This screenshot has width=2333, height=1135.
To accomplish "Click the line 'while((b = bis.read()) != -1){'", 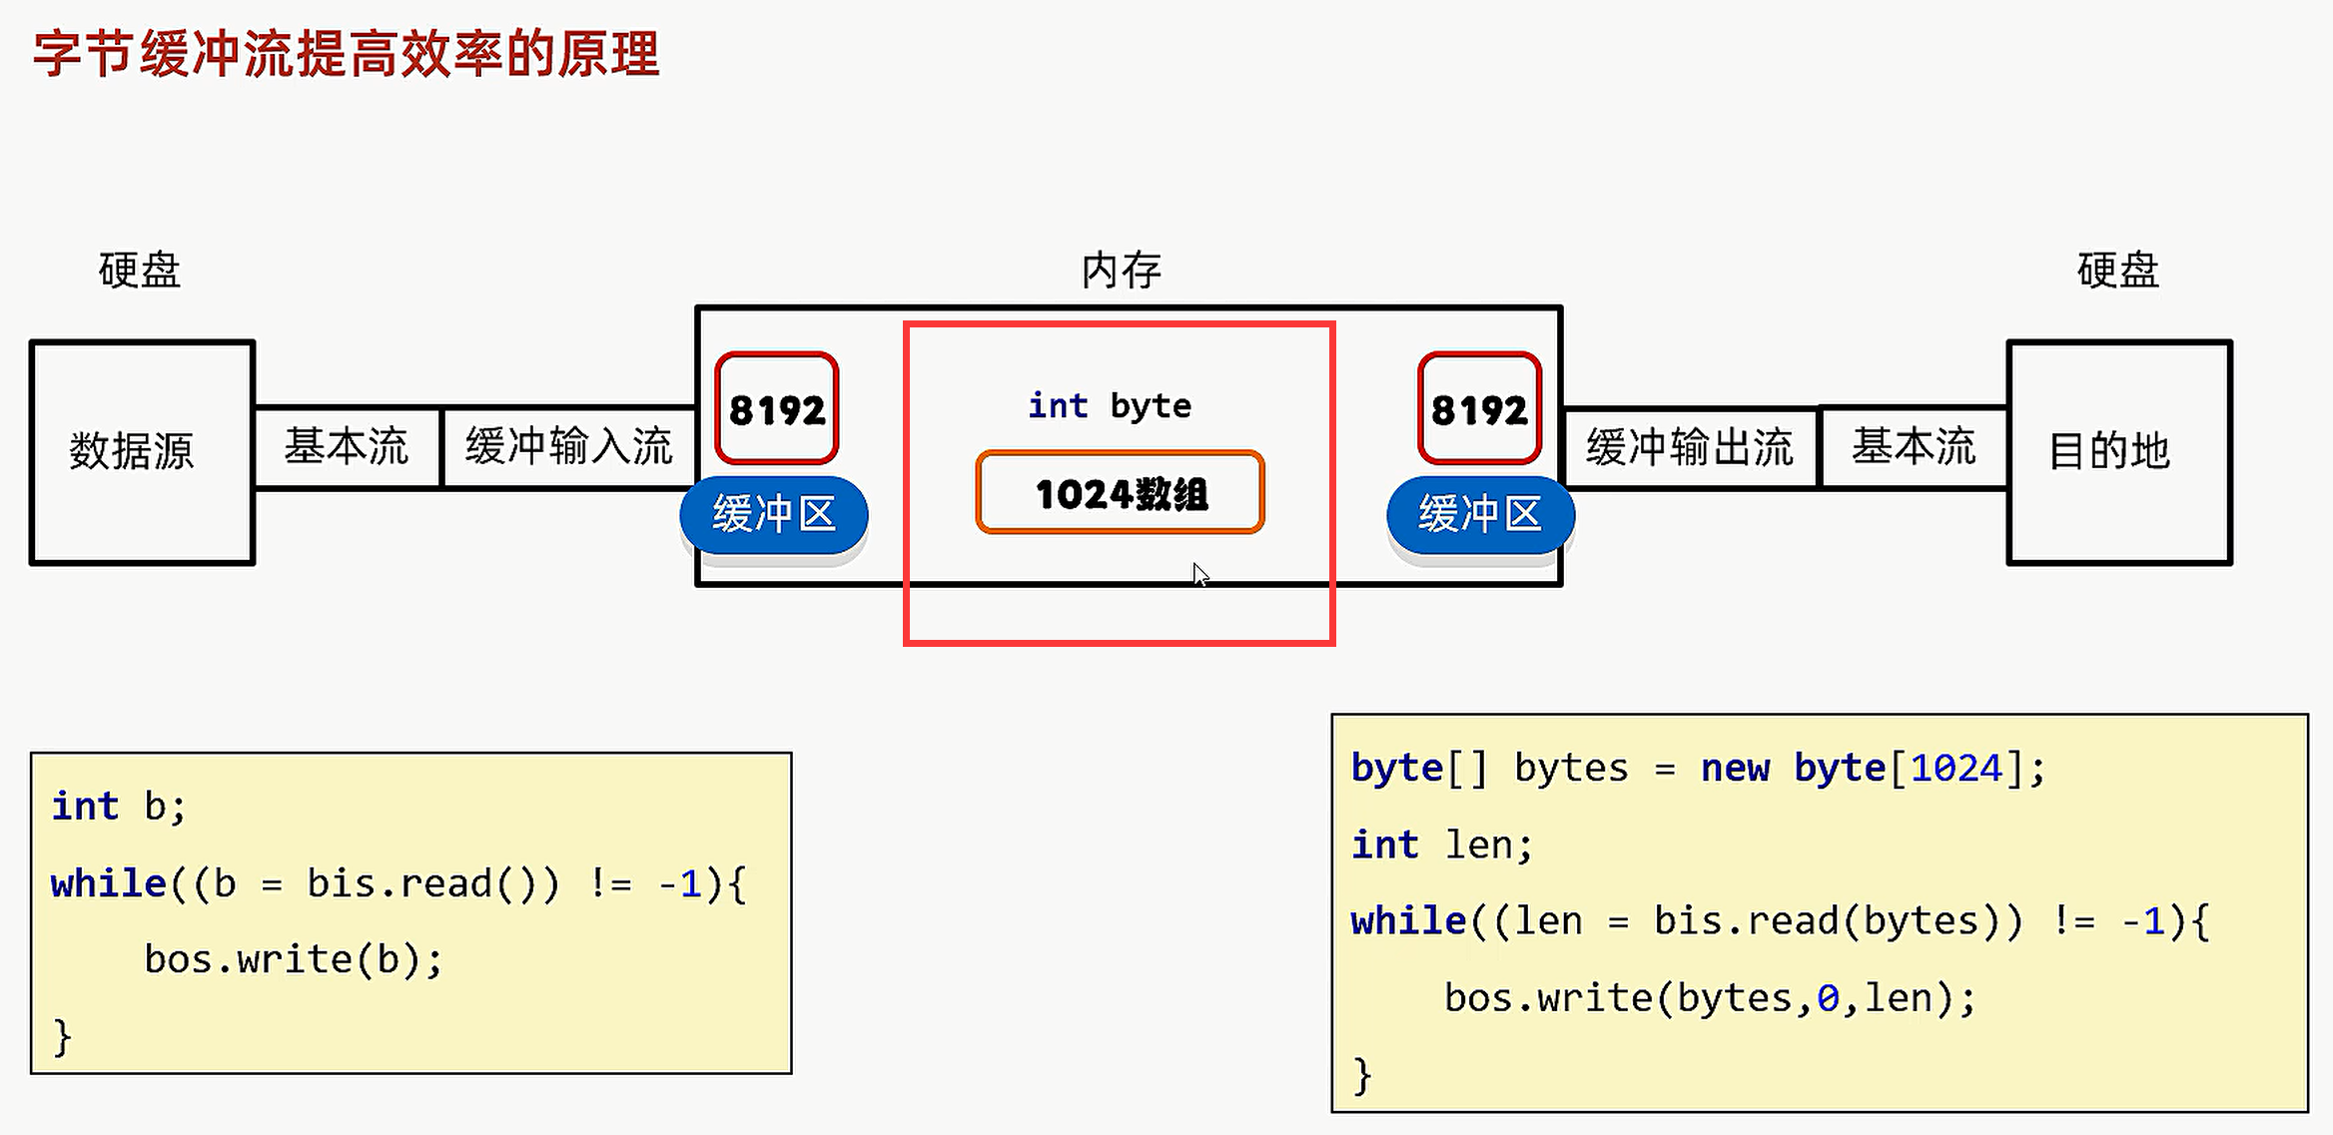I will (398, 883).
